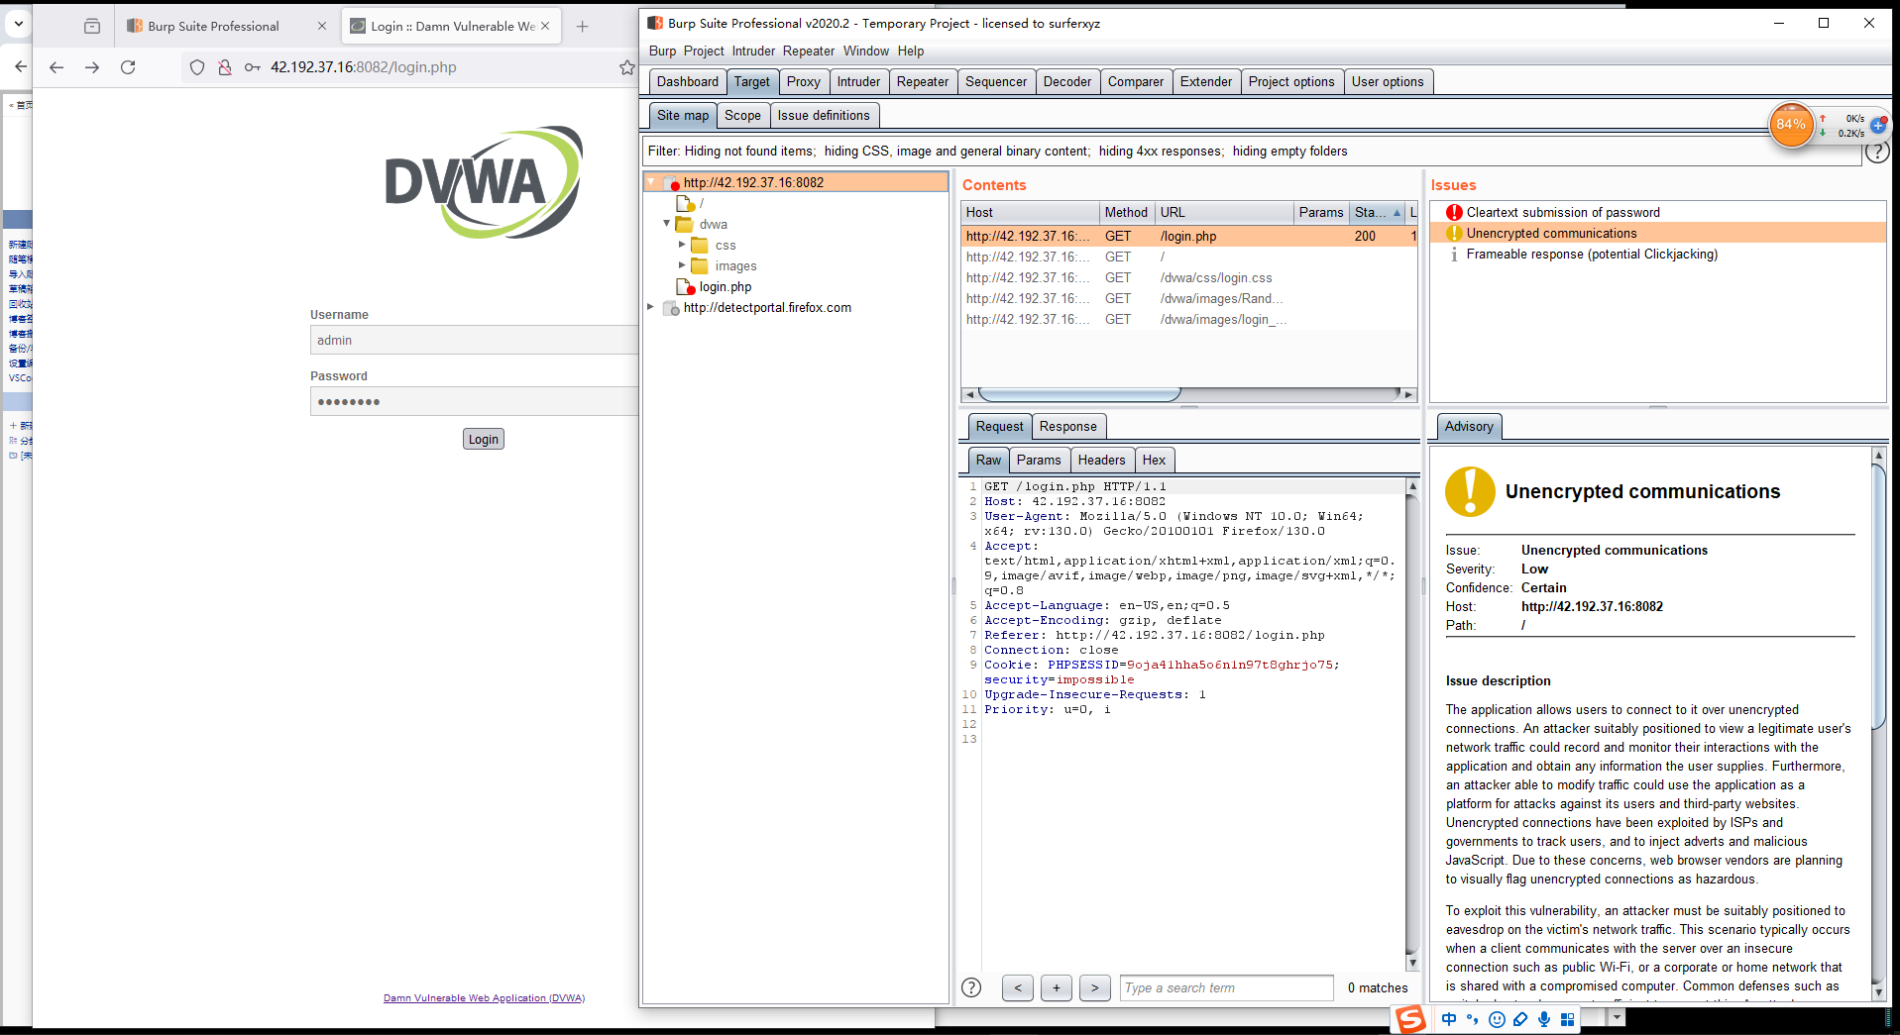This screenshot has height=1035, width=1900.
Task: Open the Firefox View button left of tabs
Action: coord(92,27)
